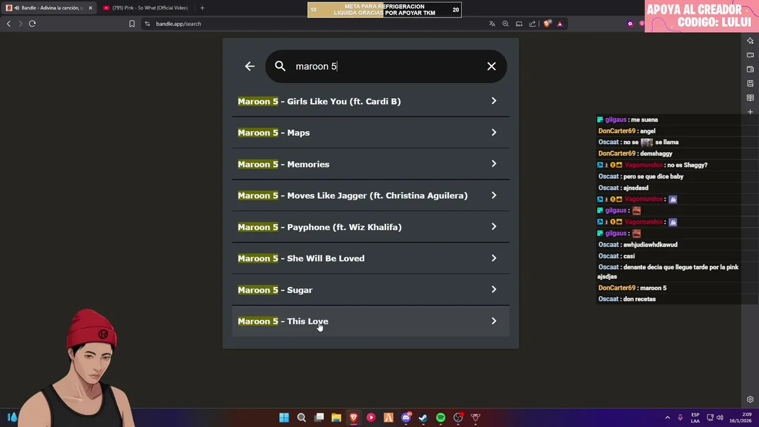
Task: Open Steam from taskbar
Action: [423, 418]
